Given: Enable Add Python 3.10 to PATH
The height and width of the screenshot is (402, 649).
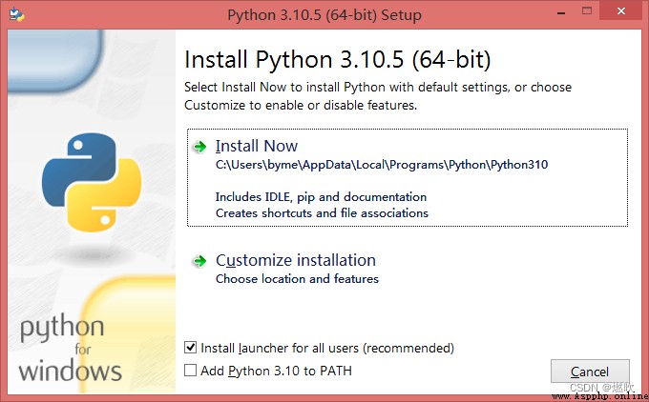Looking at the screenshot, I should tap(190, 371).
